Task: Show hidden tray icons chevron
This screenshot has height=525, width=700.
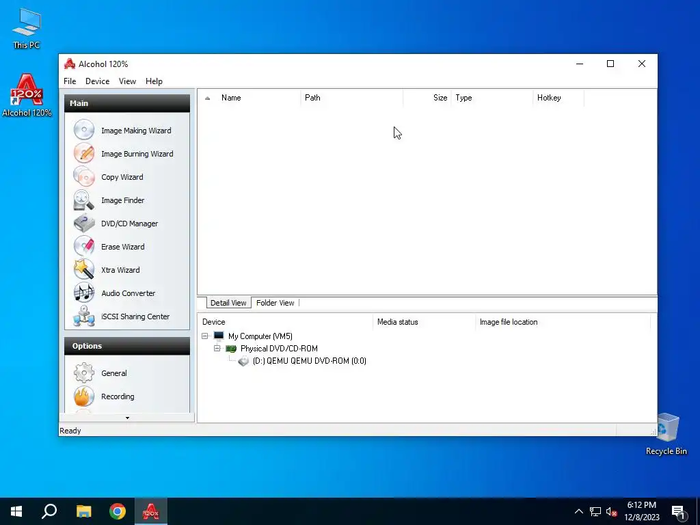Action: click(578, 511)
